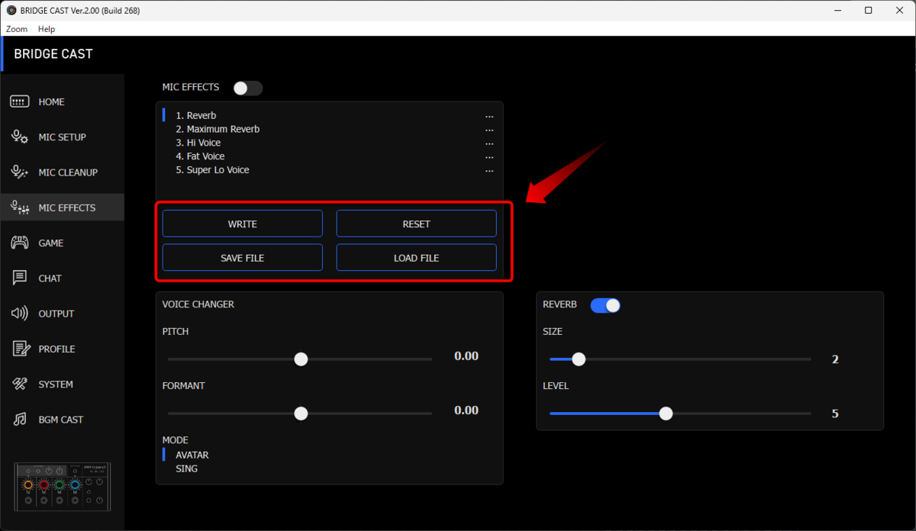This screenshot has height=531, width=916.
Task: Select AVATAR voice changer mode
Action: (192, 455)
